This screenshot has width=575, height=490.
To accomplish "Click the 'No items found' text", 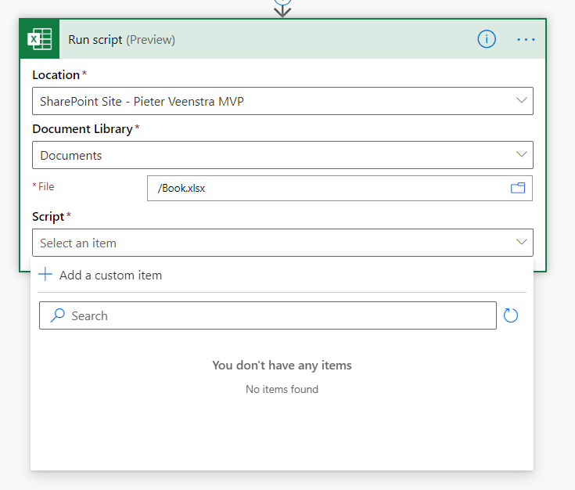I will (x=282, y=389).
